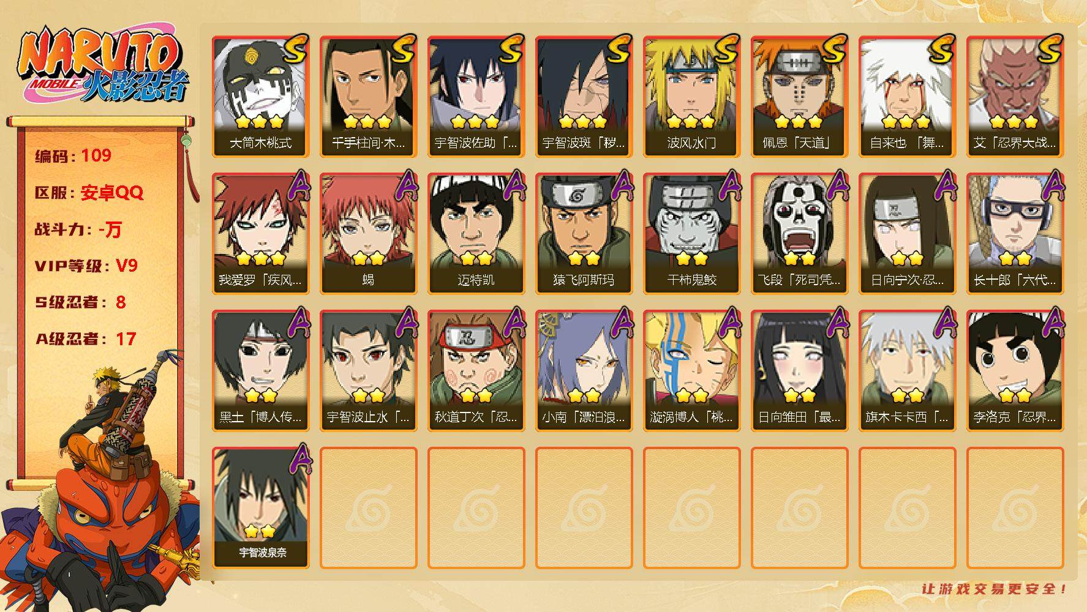Screen dimensions: 1087x612
Task: Choose the 宇智波泉奈 ninja card
Action: (260, 508)
